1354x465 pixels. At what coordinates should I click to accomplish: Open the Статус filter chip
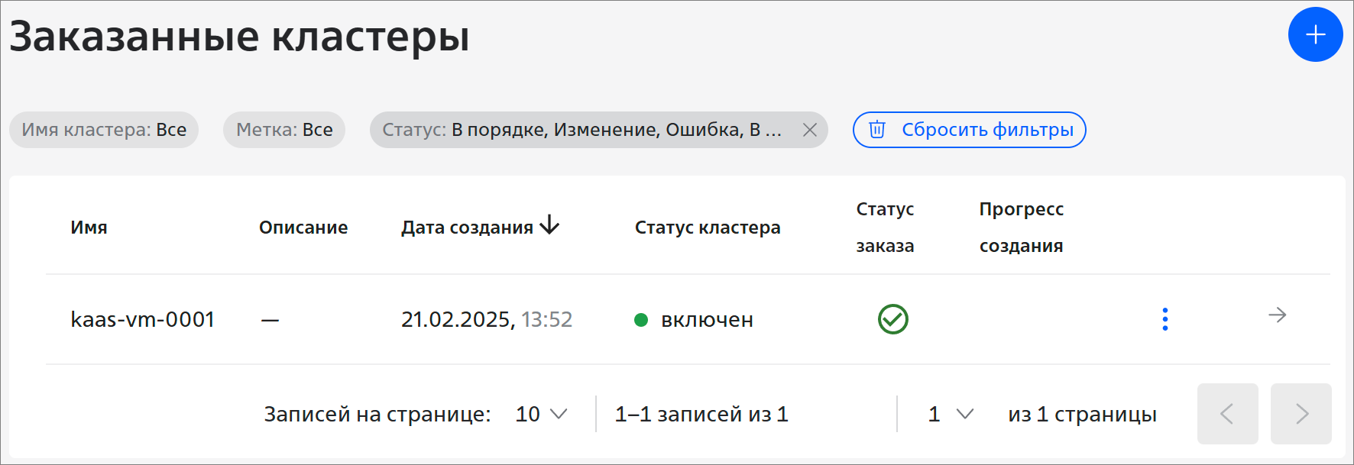coord(582,130)
